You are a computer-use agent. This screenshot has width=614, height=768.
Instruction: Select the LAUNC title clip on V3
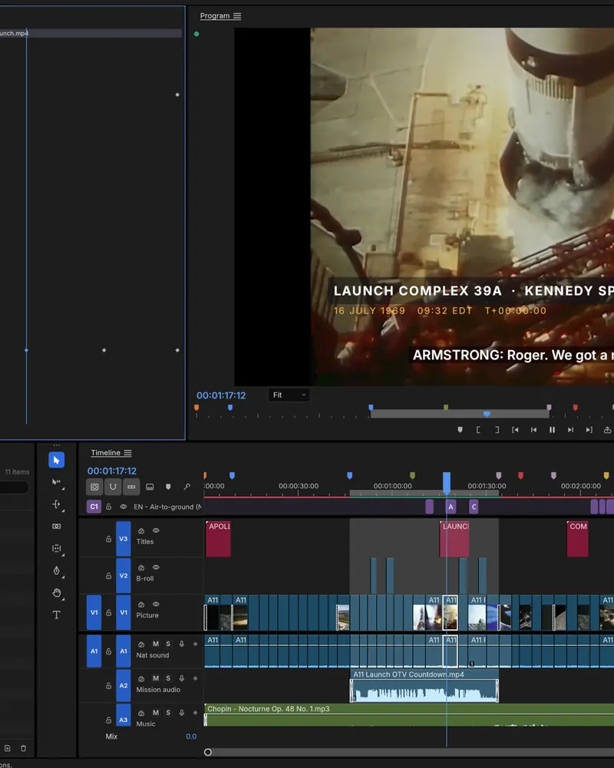[454, 539]
